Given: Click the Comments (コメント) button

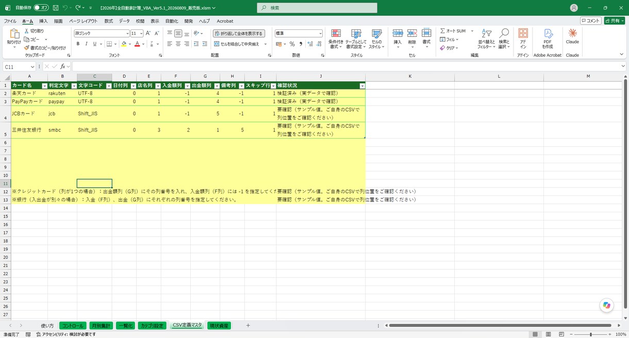Looking at the screenshot, I should point(590,21).
